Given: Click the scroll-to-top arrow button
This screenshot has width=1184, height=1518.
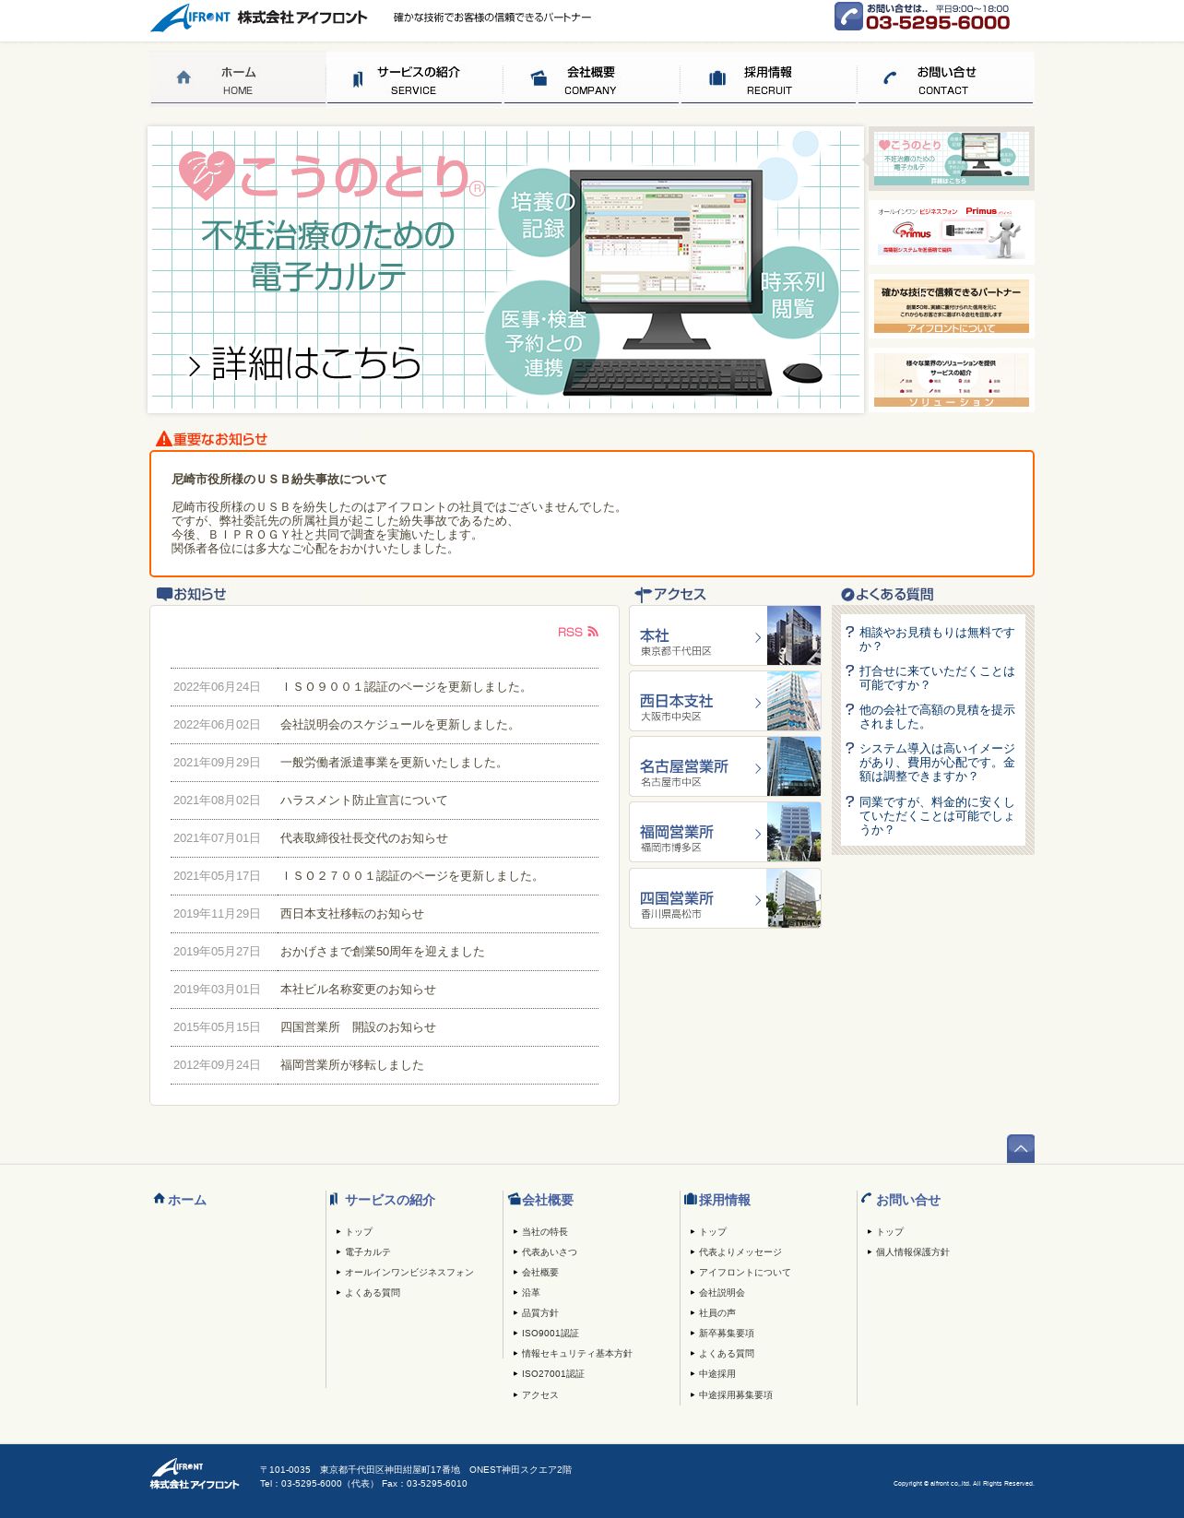Looking at the screenshot, I should pyautogui.click(x=1020, y=1148).
